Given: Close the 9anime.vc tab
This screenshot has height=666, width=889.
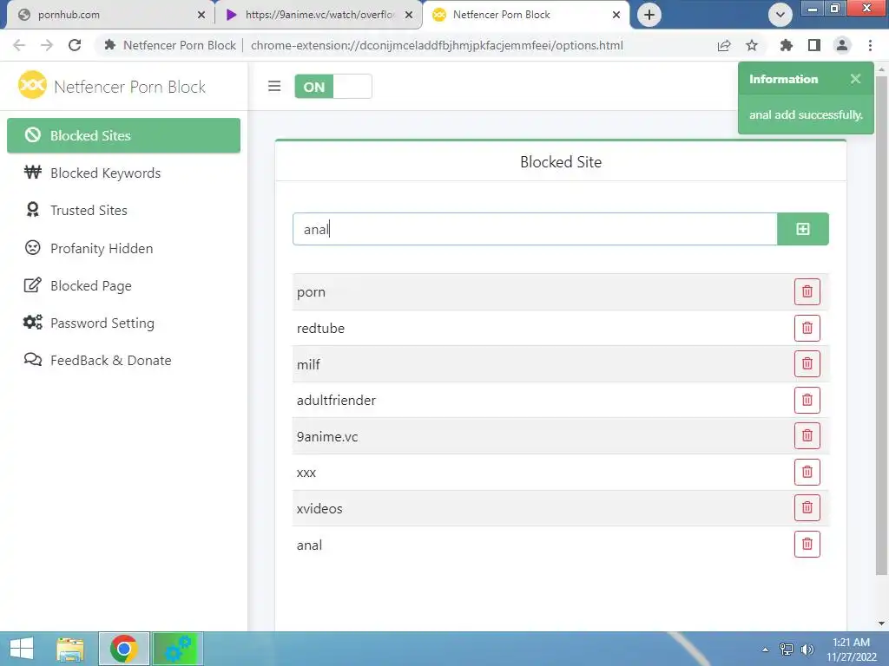Looking at the screenshot, I should [x=409, y=16].
